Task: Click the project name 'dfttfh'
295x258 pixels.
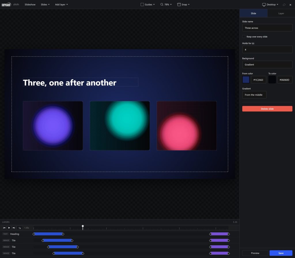Action: coord(16,5)
